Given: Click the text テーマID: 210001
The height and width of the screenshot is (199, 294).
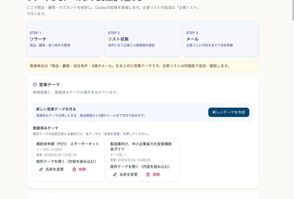Looking at the screenshot, I should click(49, 150).
